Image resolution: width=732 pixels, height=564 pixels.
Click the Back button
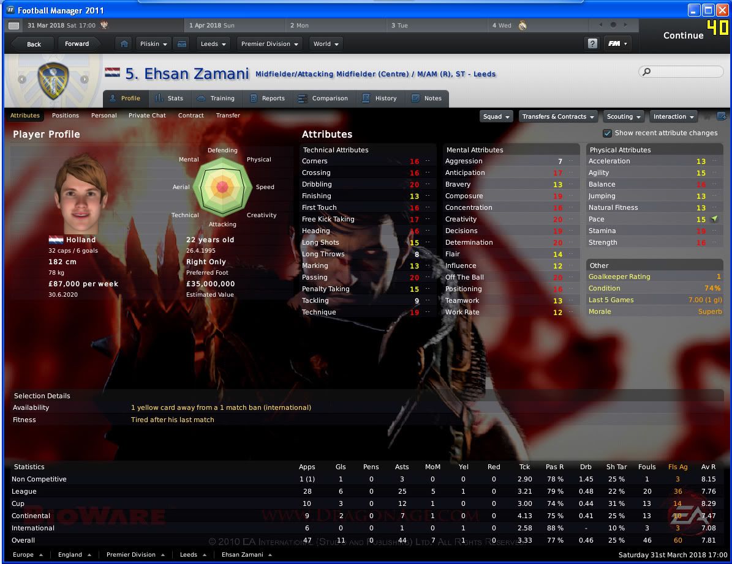tap(32, 44)
